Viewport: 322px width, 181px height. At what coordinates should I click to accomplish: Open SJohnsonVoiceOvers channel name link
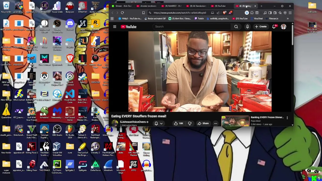pos(133,122)
